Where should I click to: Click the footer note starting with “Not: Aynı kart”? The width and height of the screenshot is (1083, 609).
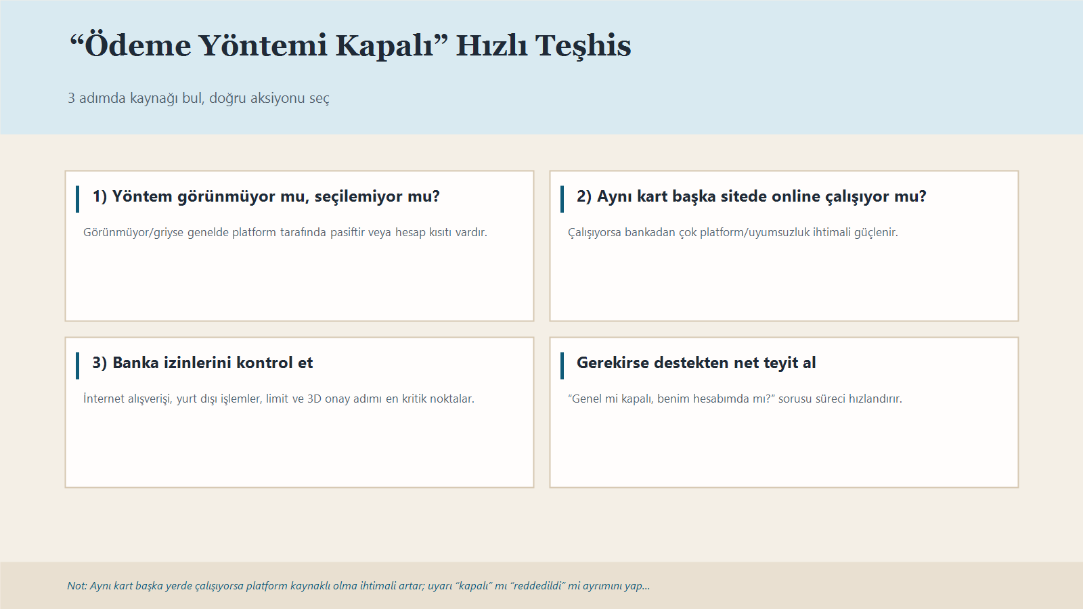click(358, 586)
